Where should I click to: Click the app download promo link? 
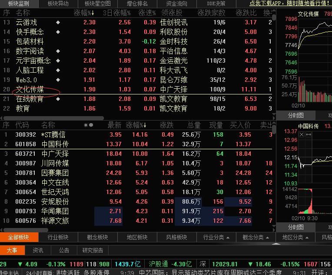[x=290, y=3]
